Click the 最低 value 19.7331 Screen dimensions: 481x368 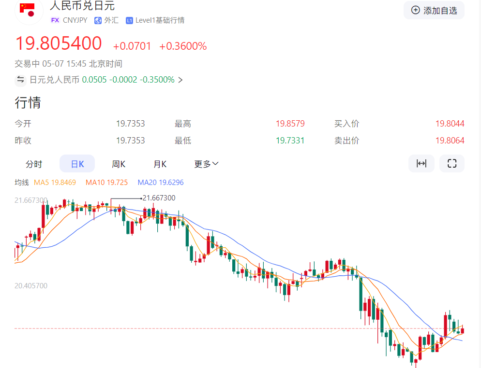click(x=290, y=141)
